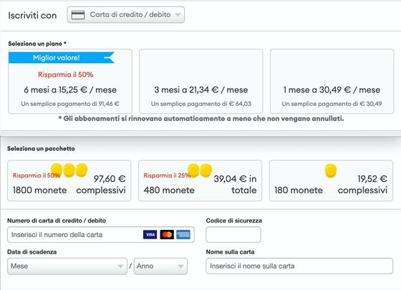Click the 19,52 € complessivi price
The width and height of the screenshot is (401, 290).
(362, 185)
